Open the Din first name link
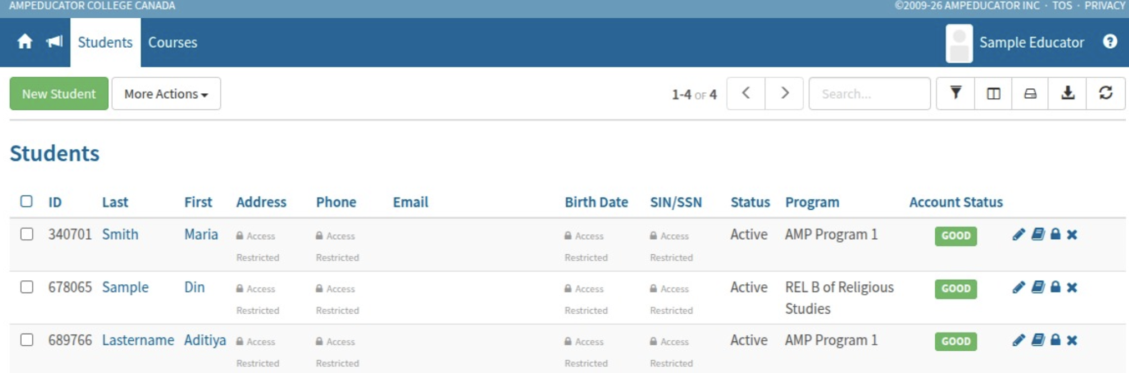This screenshot has height=373, width=1129. pos(194,287)
